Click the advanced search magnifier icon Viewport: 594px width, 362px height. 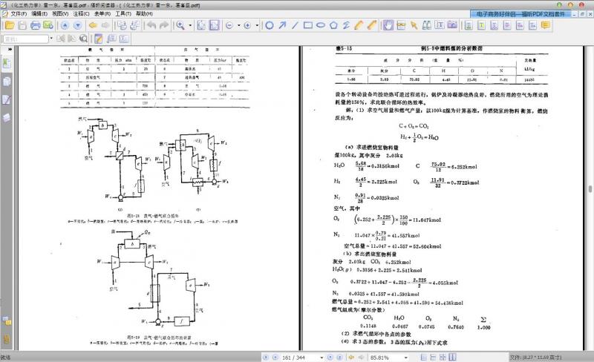83,39
